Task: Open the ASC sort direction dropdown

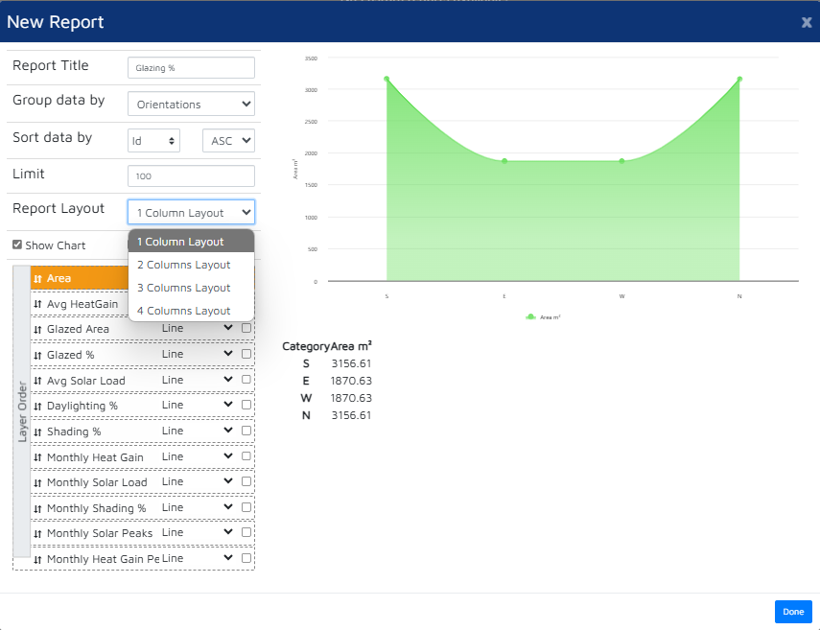Action: point(228,141)
